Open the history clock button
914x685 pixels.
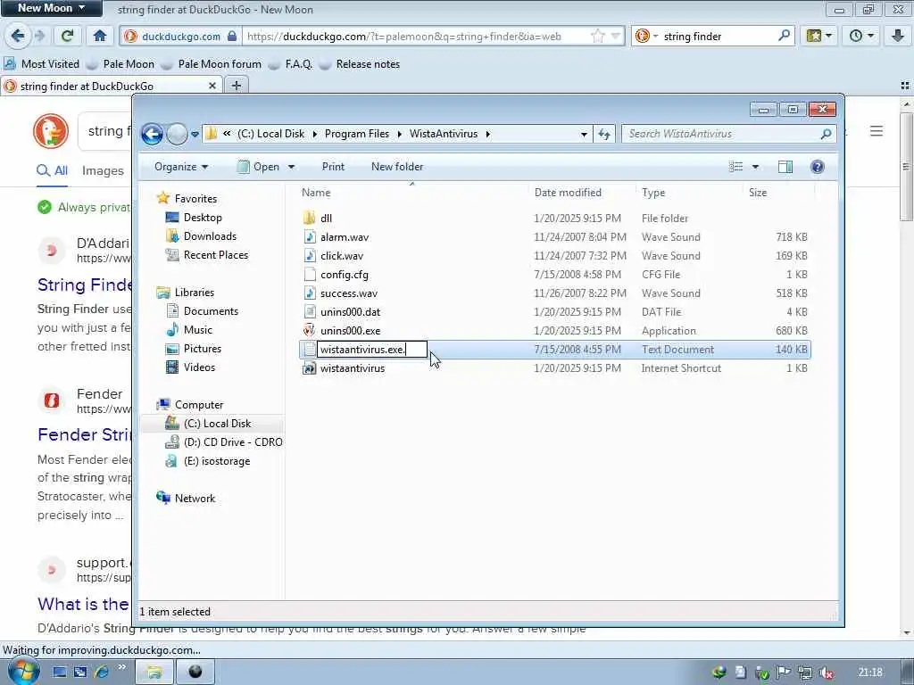tap(861, 36)
